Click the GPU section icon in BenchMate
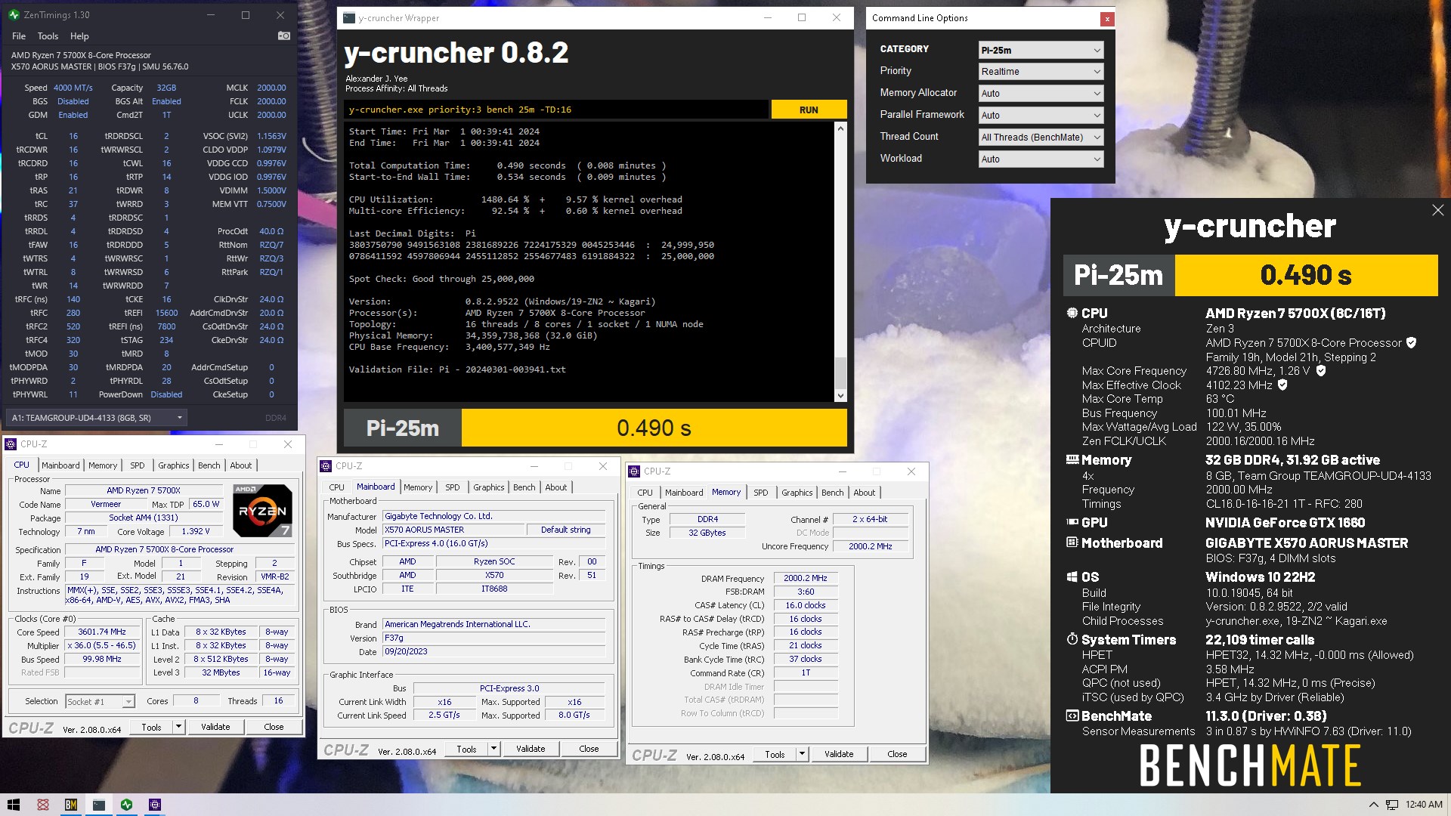 click(1072, 522)
